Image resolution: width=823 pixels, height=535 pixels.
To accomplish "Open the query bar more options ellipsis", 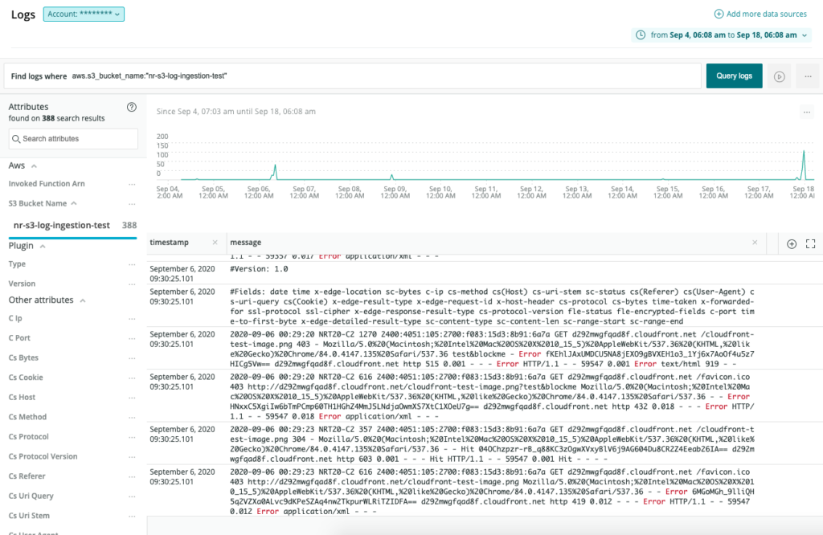I will [x=806, y=76].
